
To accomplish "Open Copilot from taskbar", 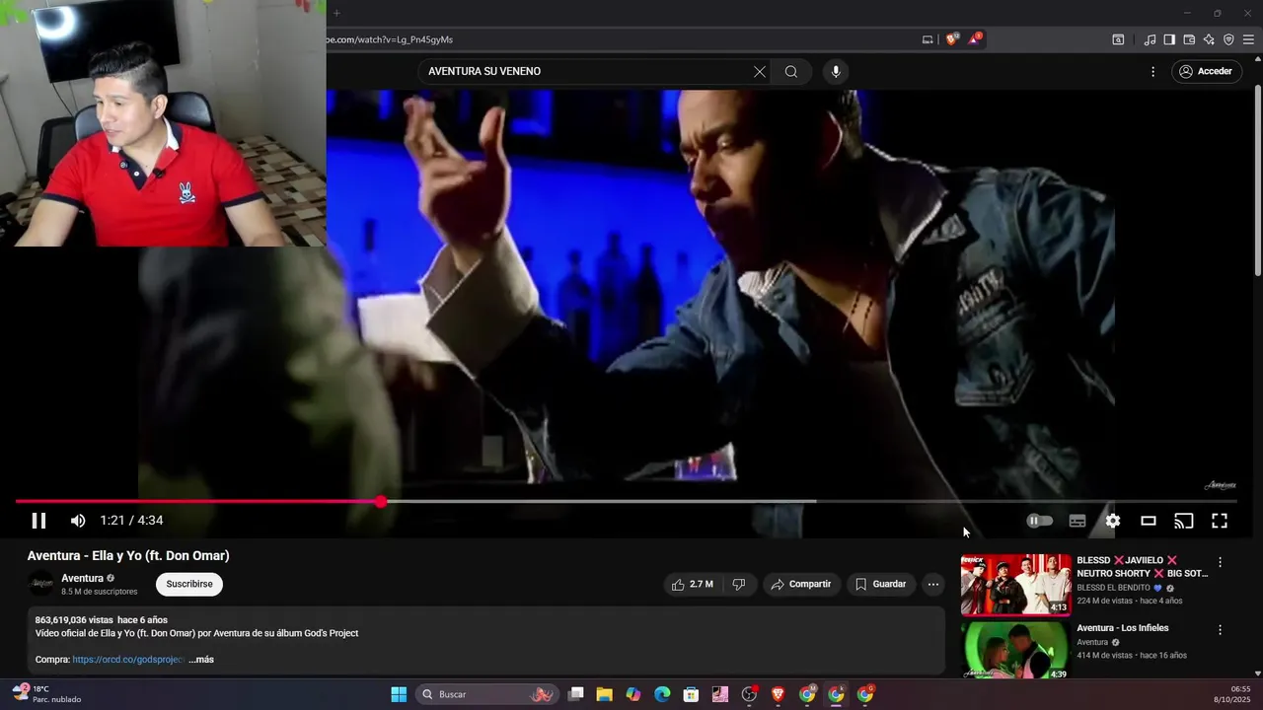I will pyautogui.click(x=633, y=694).
